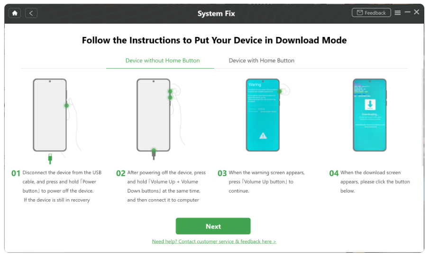The image size is (429, 255).
Task: Select Device without Home Button tab
Action: (x=163, y=61)
